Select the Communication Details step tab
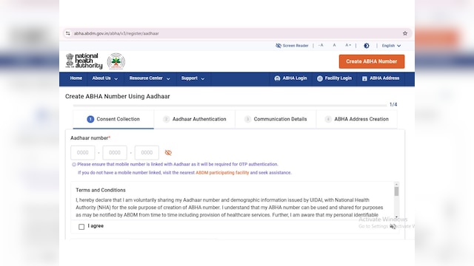 [x=276, y=119]
